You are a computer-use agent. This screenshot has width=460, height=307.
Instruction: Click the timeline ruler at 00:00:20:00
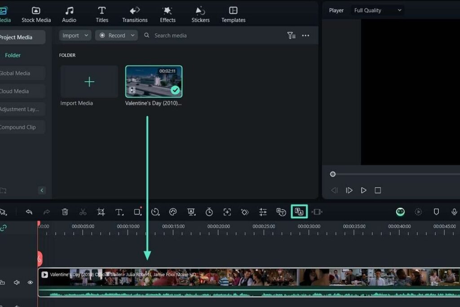click(219, 226)
